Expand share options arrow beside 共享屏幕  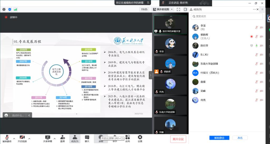click(x=55, y=138)
